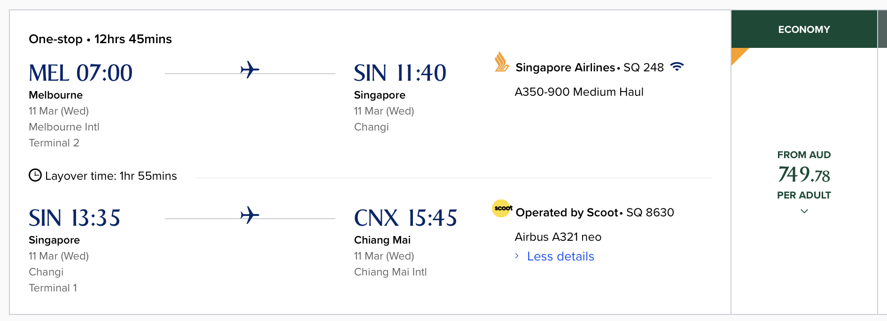
Task: Click the SIN 11:40 arrival time
Action: coord(400,73)
